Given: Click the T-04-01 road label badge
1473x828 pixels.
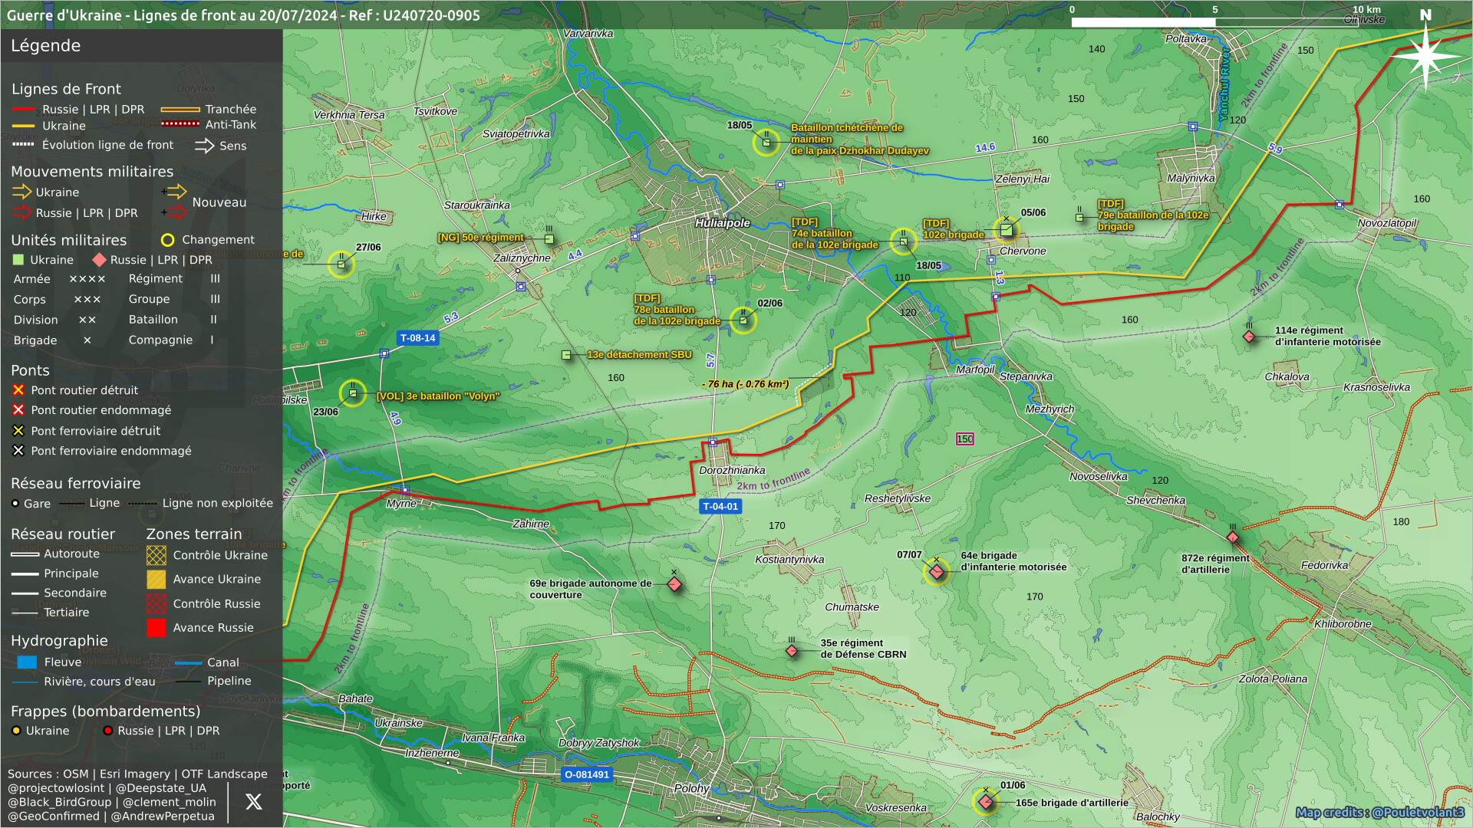Looking at the screenshot, I should pyautogui.click(x=720, y=507).
